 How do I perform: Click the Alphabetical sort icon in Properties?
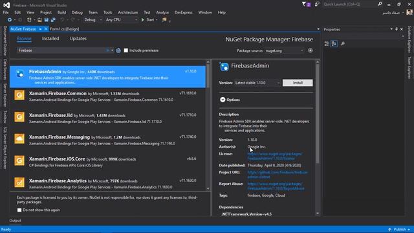pos(334,44)
